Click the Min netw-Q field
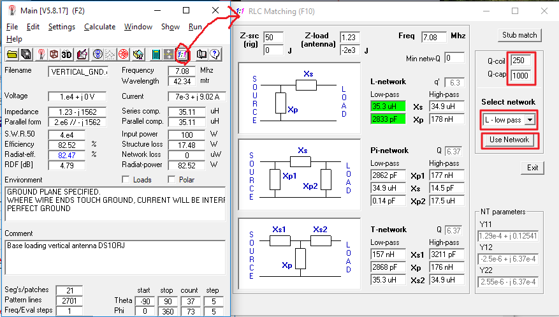The image size is (559, 317). [x=454, y=58]
